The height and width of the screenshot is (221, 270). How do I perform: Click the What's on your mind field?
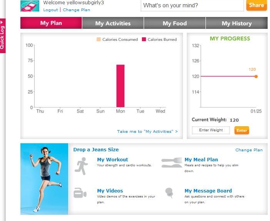(x=192, y=5)
